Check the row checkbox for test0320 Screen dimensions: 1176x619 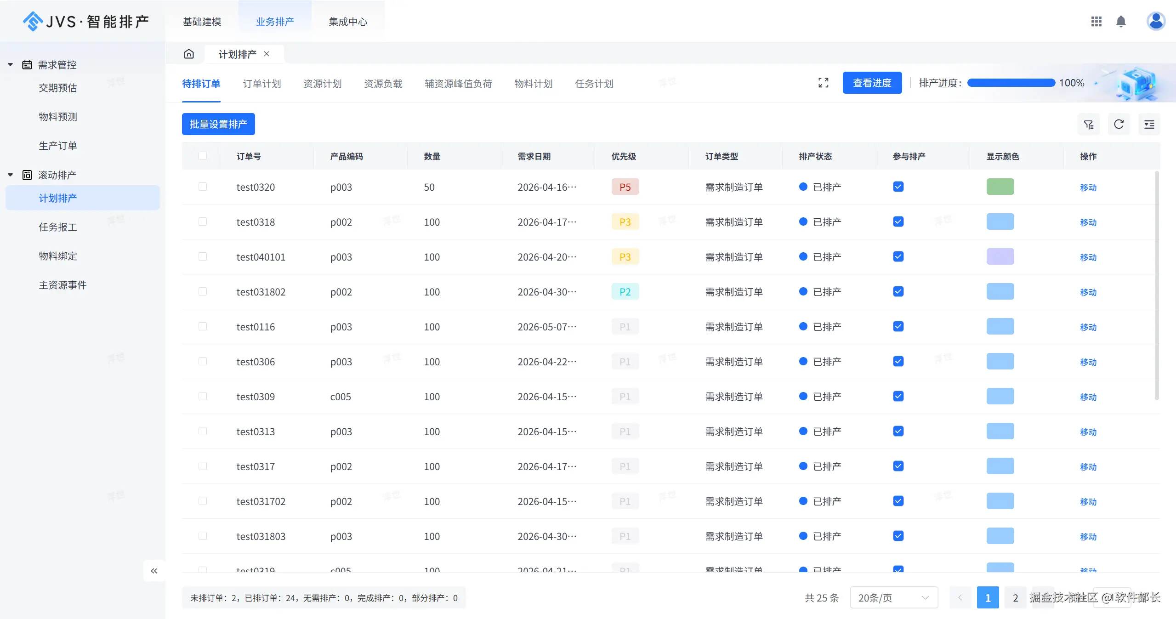tap(203, 187)
